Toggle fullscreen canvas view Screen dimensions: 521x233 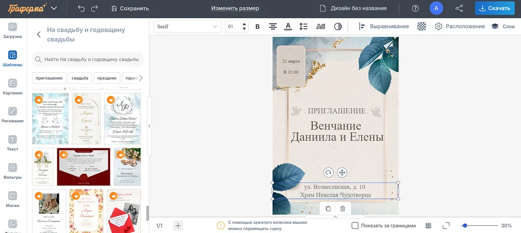tap(445, 226)
